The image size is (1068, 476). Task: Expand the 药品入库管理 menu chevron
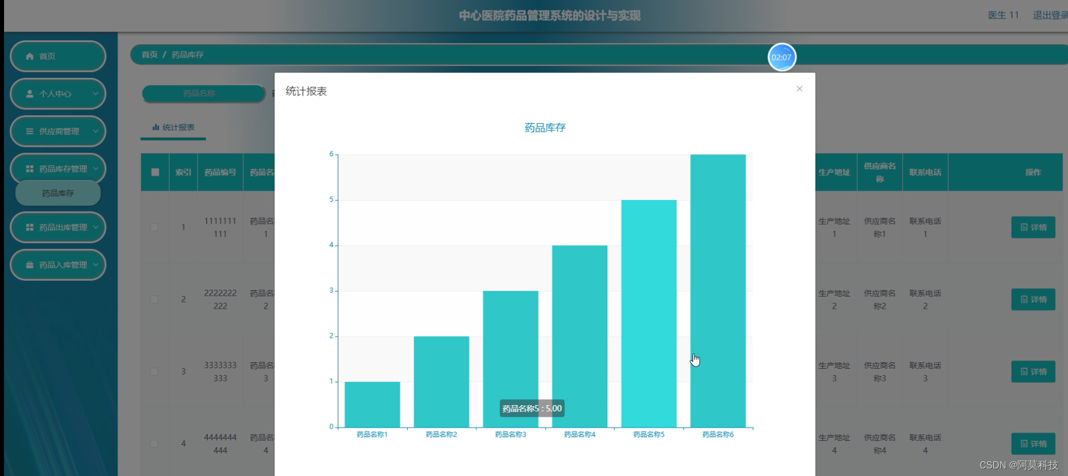pos(96,265)
